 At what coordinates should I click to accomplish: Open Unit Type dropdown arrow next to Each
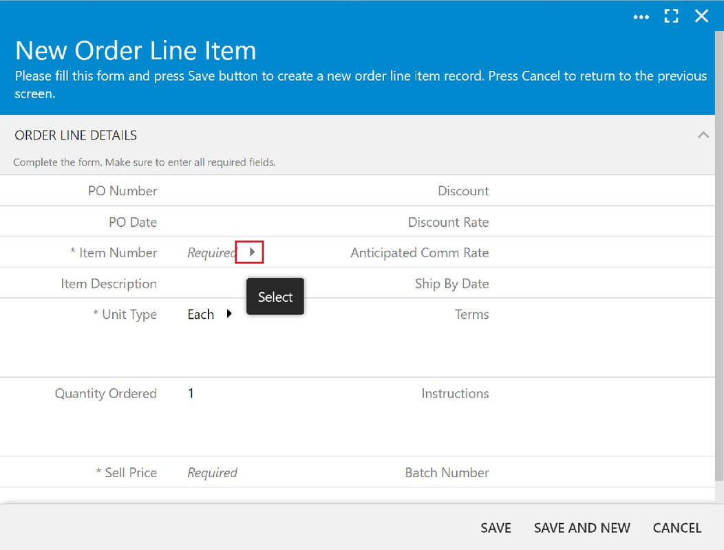click(x=229, y=314)
